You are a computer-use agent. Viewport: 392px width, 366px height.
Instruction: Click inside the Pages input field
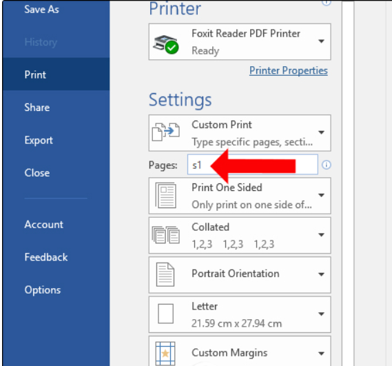click(x=253, y=165)
